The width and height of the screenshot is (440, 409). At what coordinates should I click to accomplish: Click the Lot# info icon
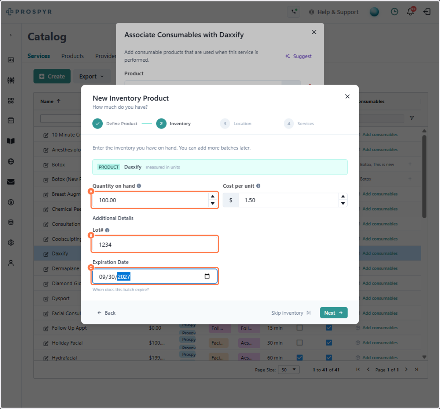pos(107,230)
